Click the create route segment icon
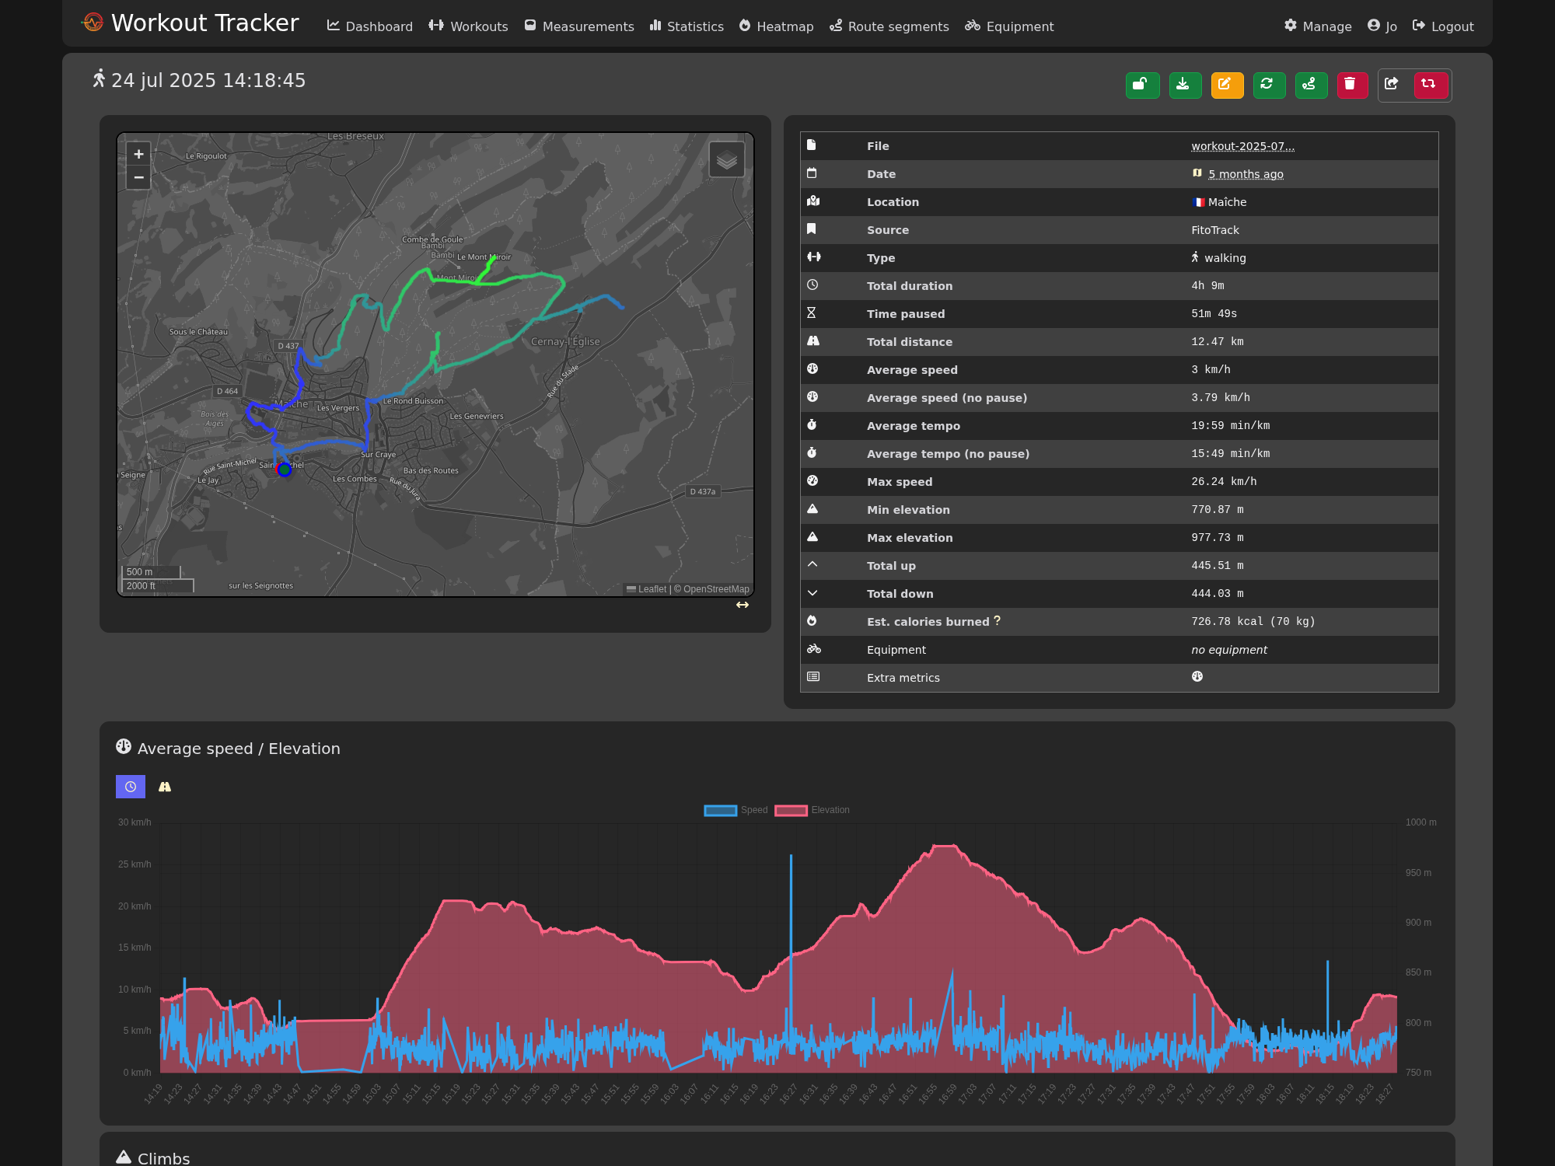This screenshot has width=1555, height=1166. click(1310, 85)
